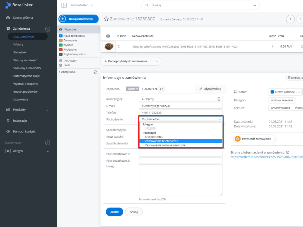This screenshot has width=303, height=227.
Task: Open Wydruki i eksporty menu item
Action: tap(25, 84)
